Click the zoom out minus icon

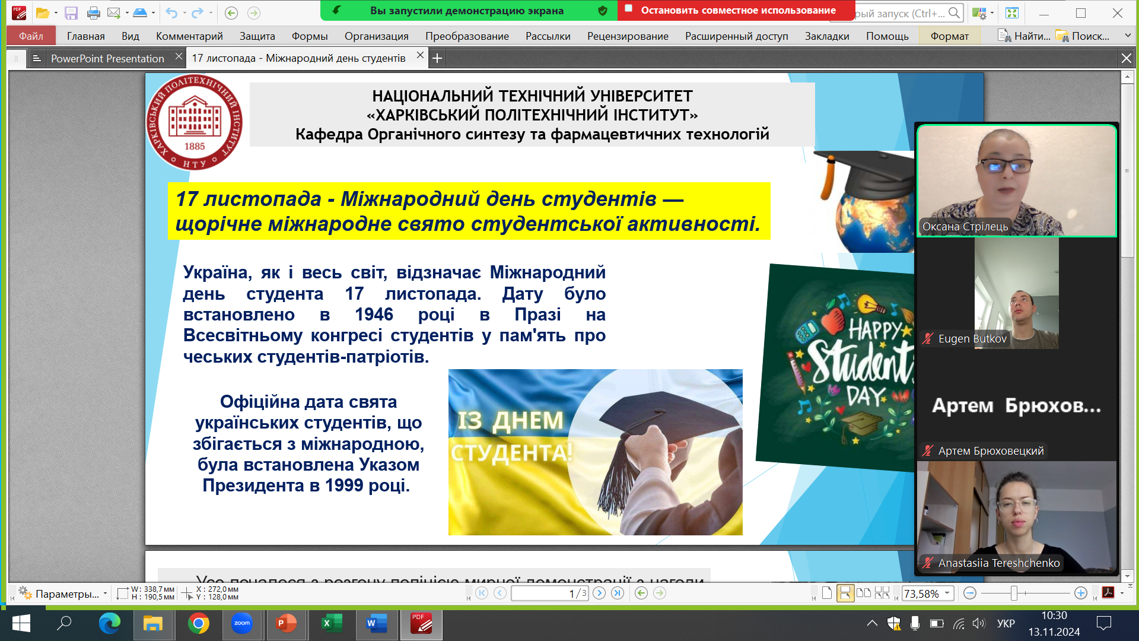pyautogui.click(x=970, y=593)
